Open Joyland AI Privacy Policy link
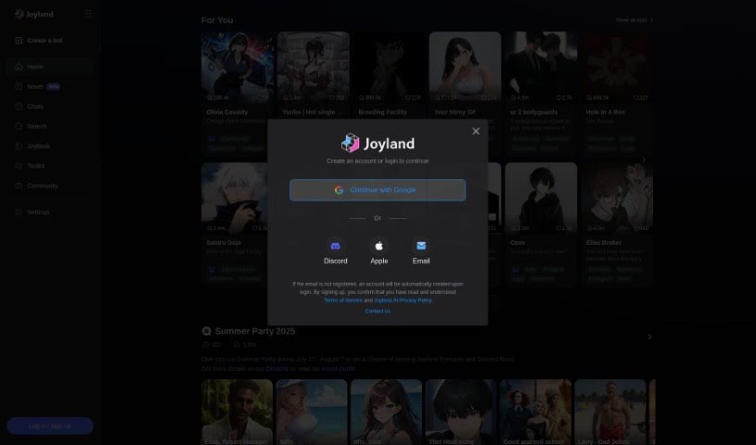 [404, 299]
